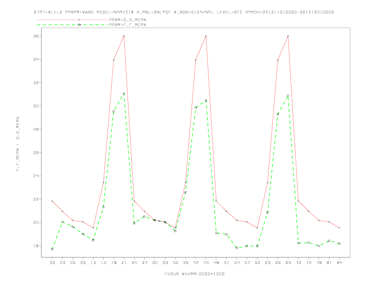Click the circle marker on green legend line
The height and width of the screenshot is (286, 370).
tap(79, 25)
